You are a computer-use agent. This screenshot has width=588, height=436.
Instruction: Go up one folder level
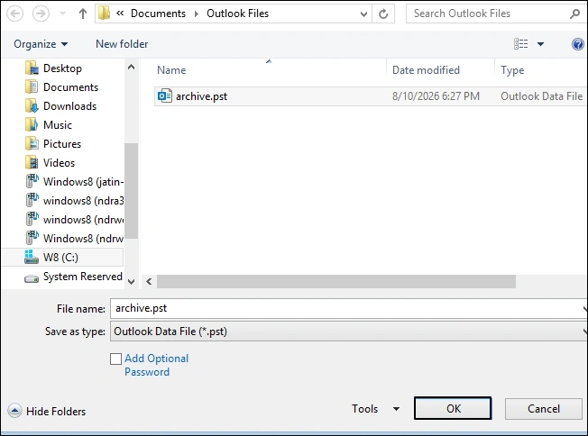tap(83, 14)
